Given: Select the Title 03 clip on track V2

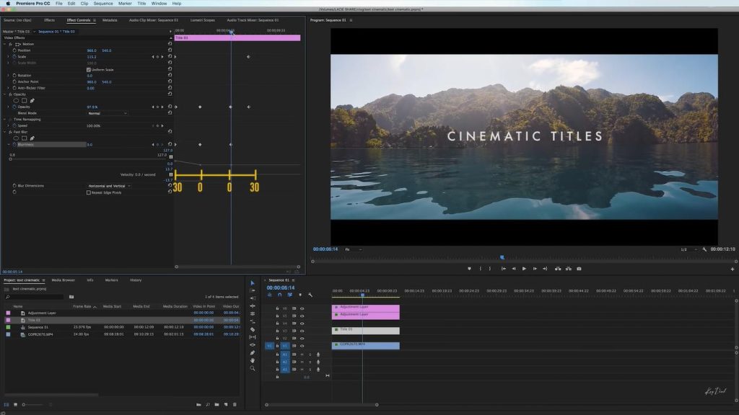Looking at the screenshot, I should click(364, 331).
